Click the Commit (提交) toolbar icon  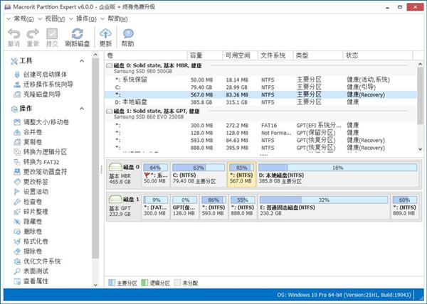[52, 34]
